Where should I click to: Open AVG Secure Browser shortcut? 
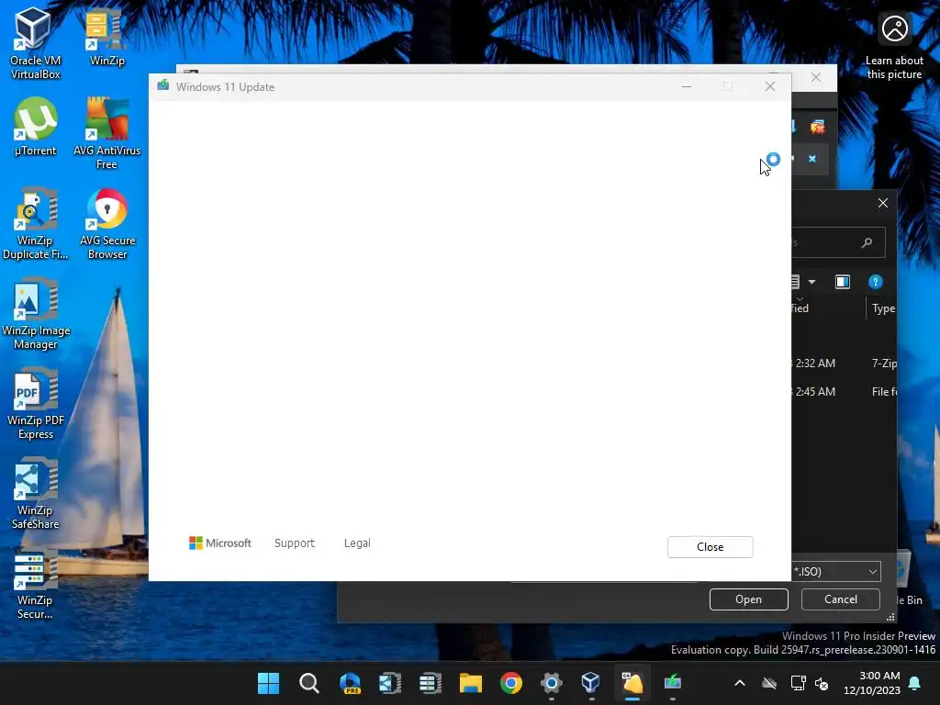(106, 224)
